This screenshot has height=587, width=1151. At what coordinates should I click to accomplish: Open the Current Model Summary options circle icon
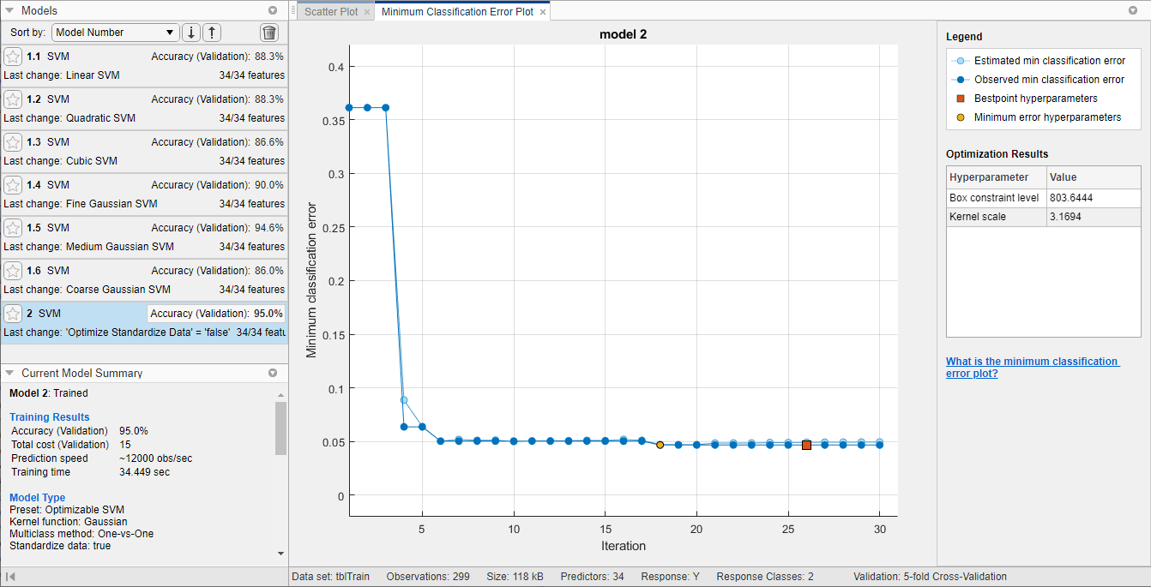[273, 373]
